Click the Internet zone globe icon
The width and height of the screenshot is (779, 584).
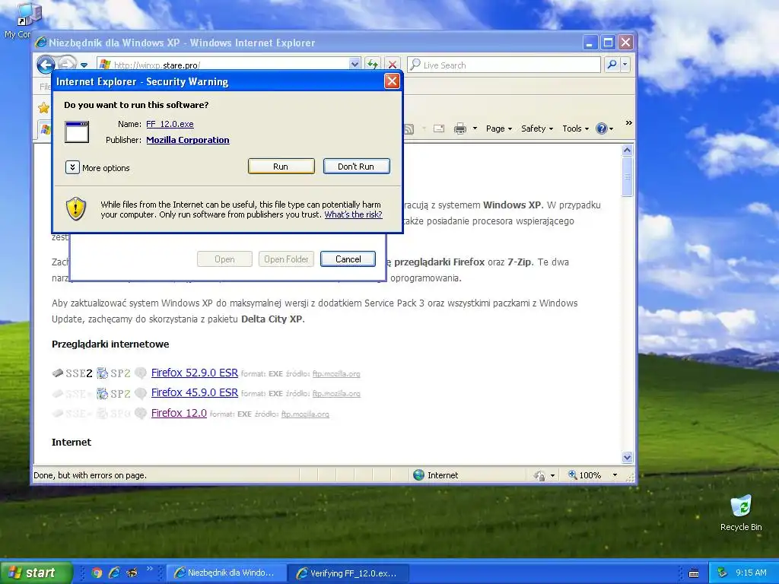point(419,475)
